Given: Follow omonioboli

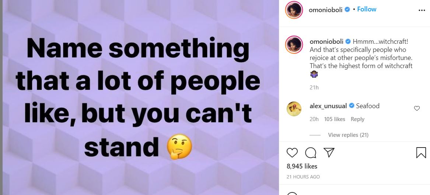Looking at the screenshot, I should [367, 9].
